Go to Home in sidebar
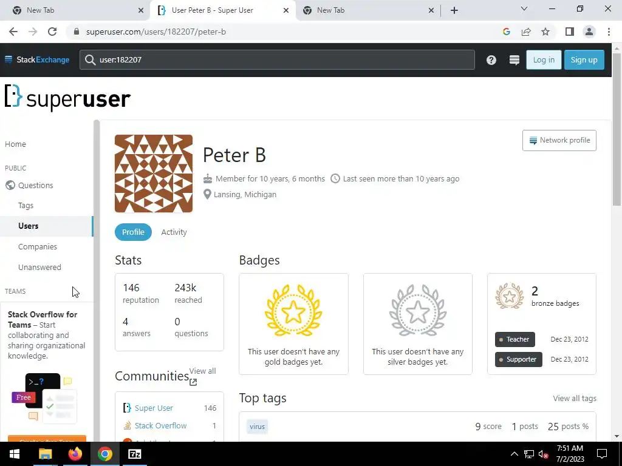The height and width of the screenshot is (466, 622). (15, 144)
